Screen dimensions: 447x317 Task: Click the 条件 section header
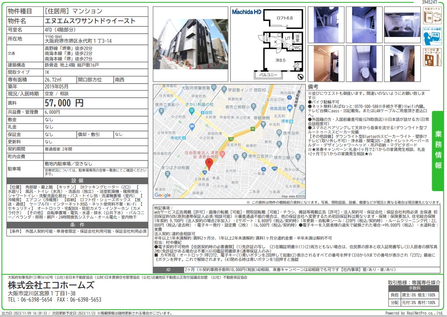(77, 225)
